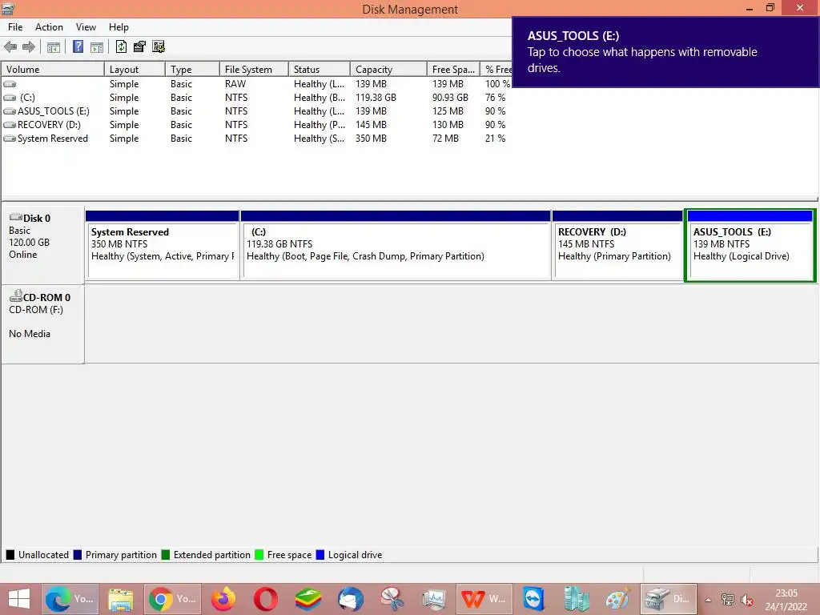
Task: Sort by the Capacity column header
Action: 388,69
